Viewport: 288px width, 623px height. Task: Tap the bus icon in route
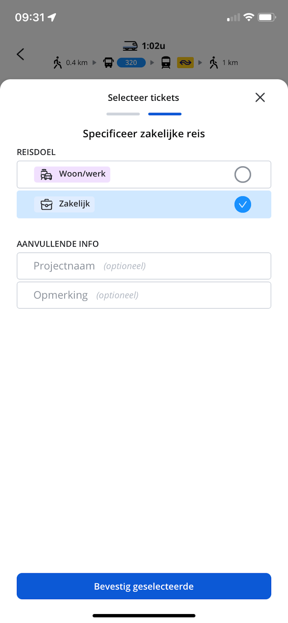108,63
